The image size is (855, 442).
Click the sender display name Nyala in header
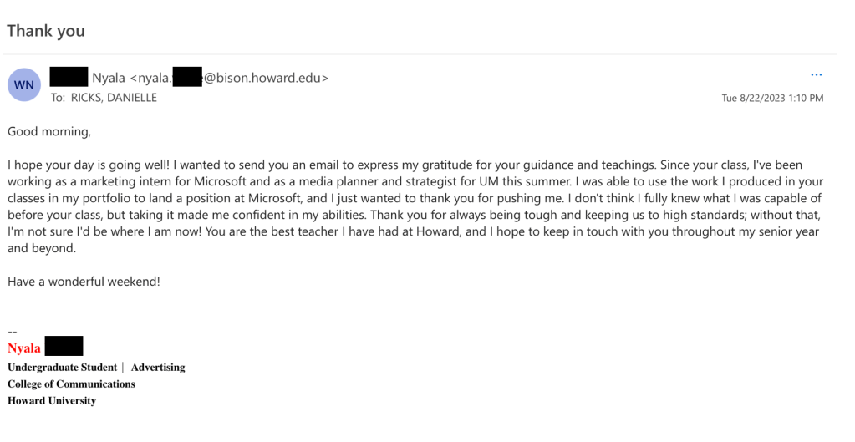(x=109, y=78)
